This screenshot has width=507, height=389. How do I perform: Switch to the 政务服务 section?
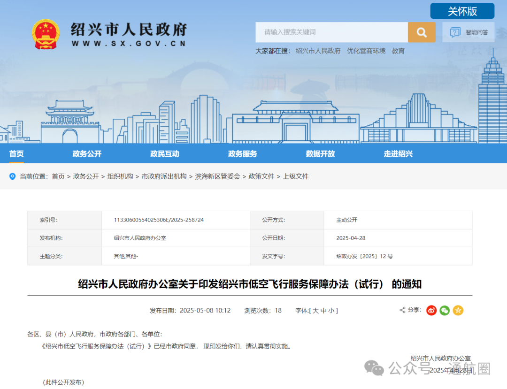(x=242, y=153)
